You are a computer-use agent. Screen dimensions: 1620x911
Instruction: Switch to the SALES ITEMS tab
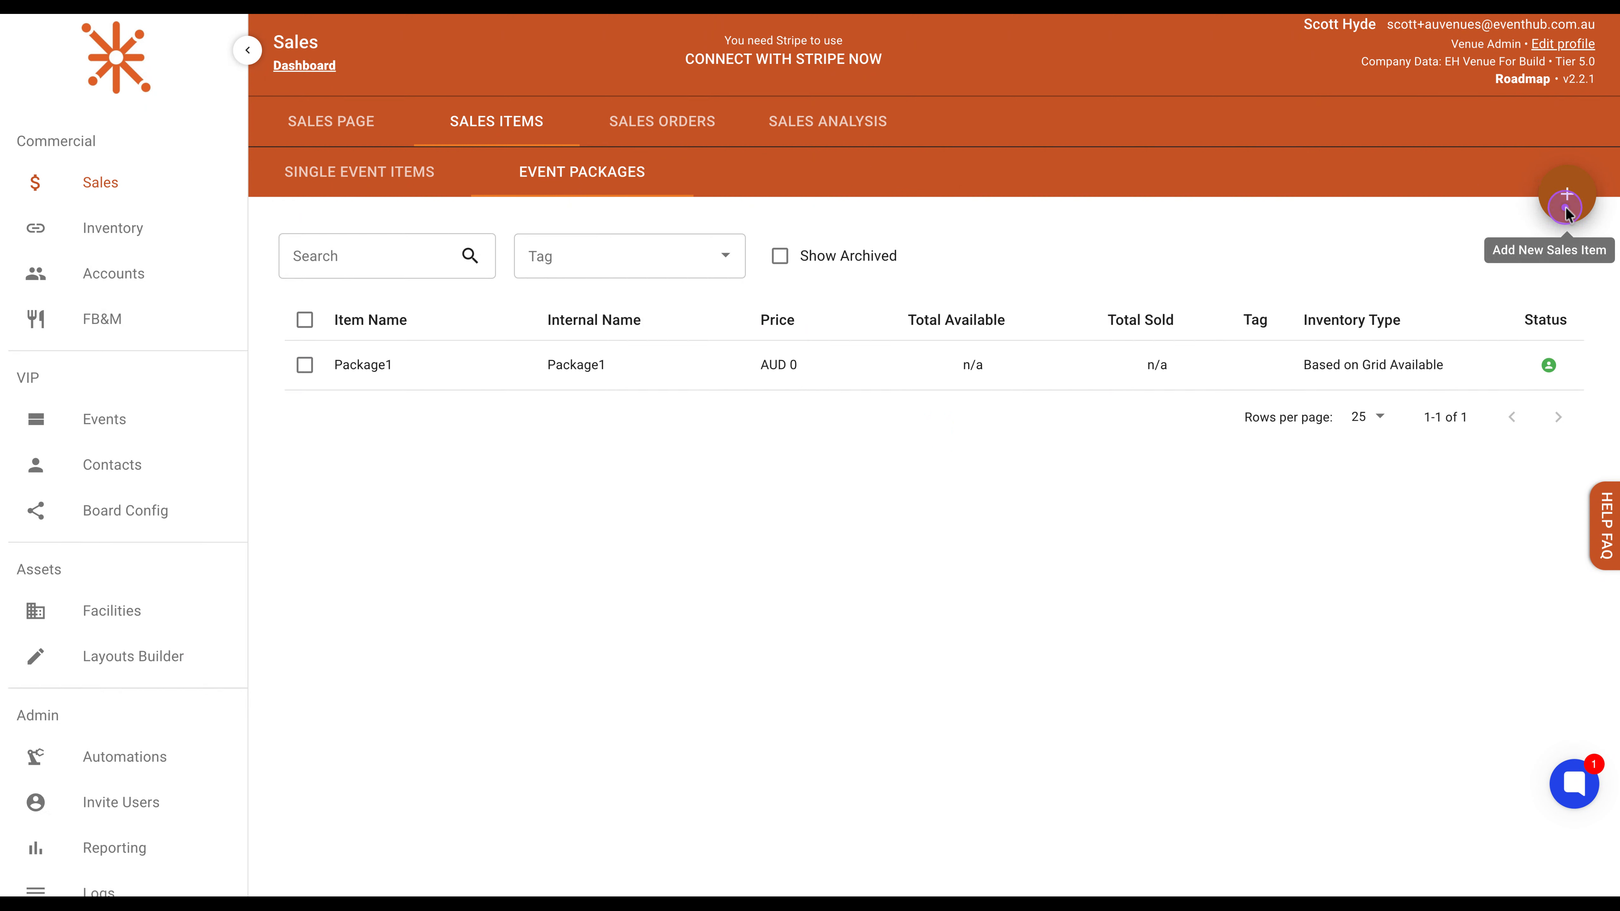pyautogui.click(x=496, y=121)
